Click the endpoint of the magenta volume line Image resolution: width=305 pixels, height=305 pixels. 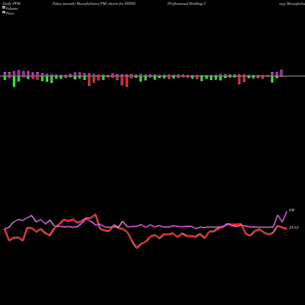click(x=287, y=212)
